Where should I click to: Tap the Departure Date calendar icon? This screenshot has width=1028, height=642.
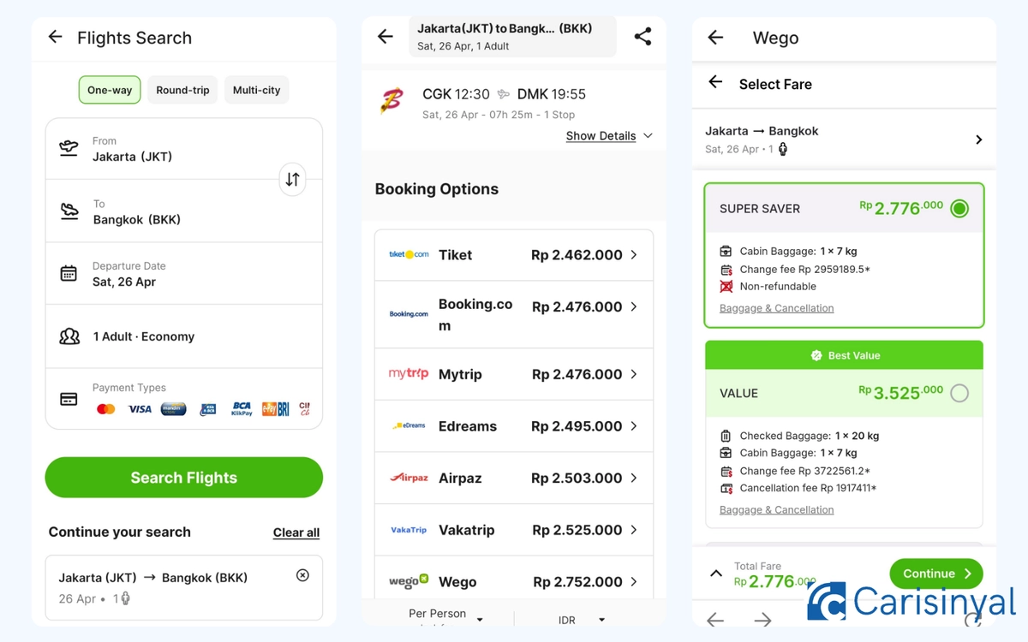(69, 274)
